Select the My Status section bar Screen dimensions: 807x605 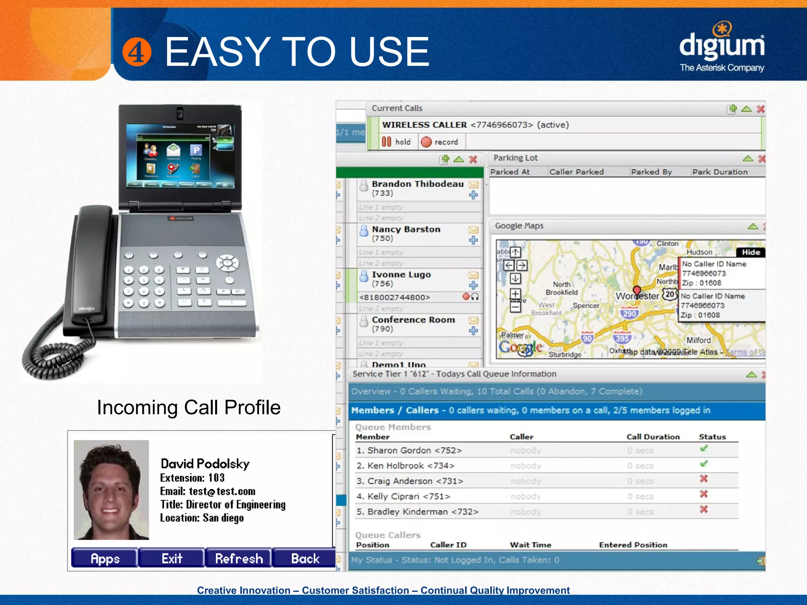click(x=557, y=560)
